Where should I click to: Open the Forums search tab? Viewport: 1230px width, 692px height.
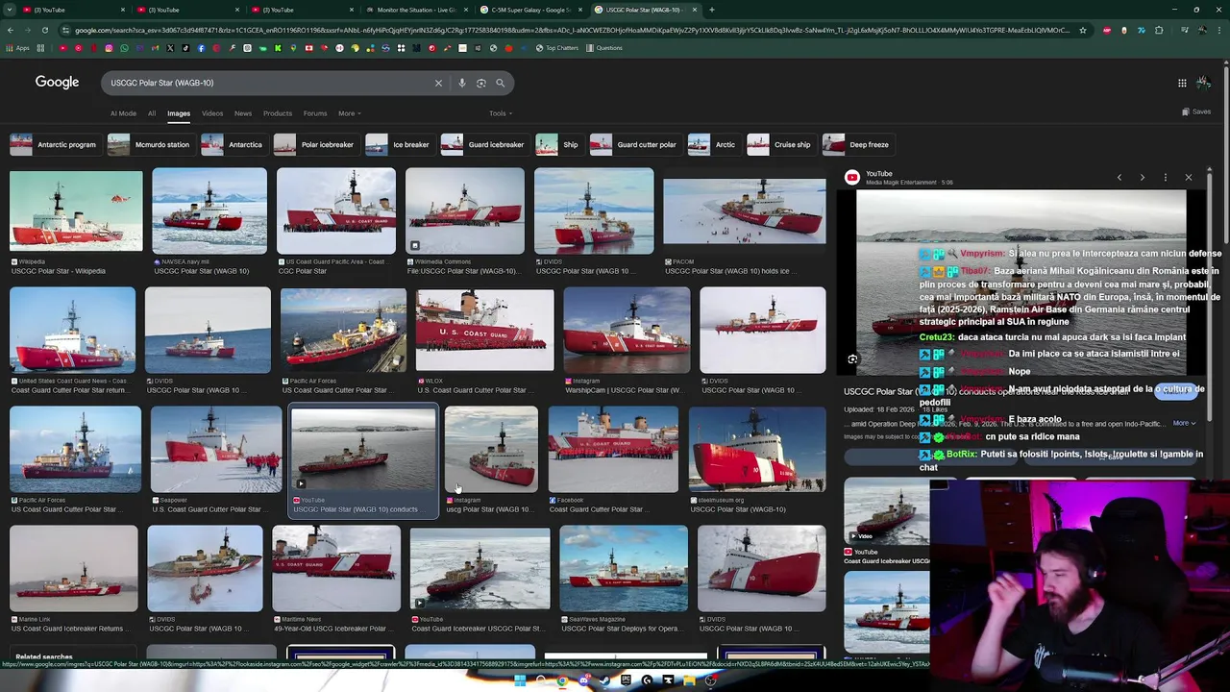[315, 113]
